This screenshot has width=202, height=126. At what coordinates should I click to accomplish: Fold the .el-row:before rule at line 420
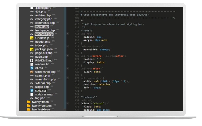click(68, 56)
